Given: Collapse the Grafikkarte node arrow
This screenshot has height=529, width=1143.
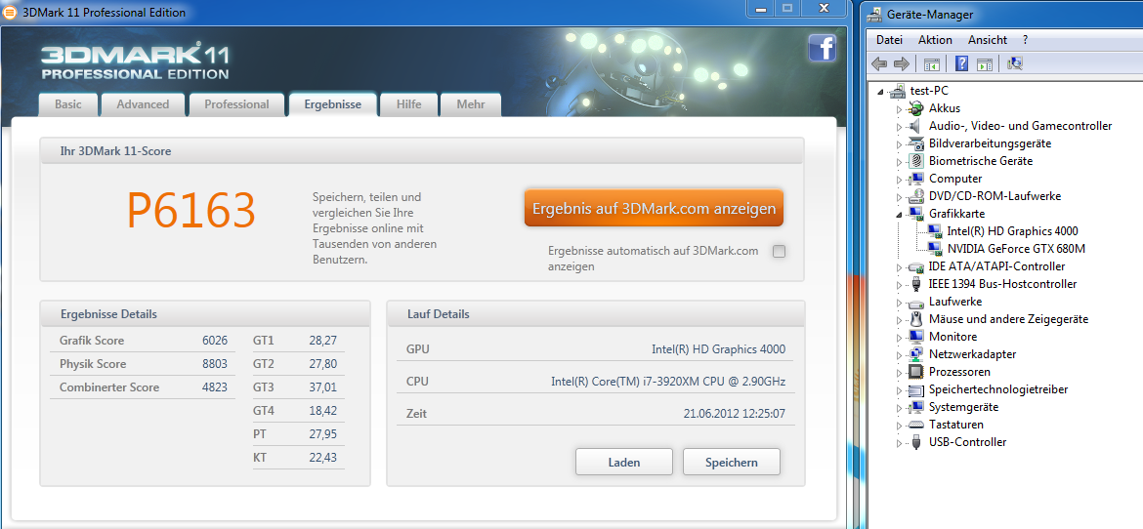Looking at the screenshot, I should point(900,214).
